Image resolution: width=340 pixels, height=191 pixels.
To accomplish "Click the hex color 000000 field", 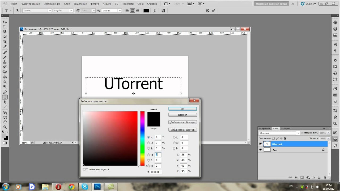I will click(156, 172).
